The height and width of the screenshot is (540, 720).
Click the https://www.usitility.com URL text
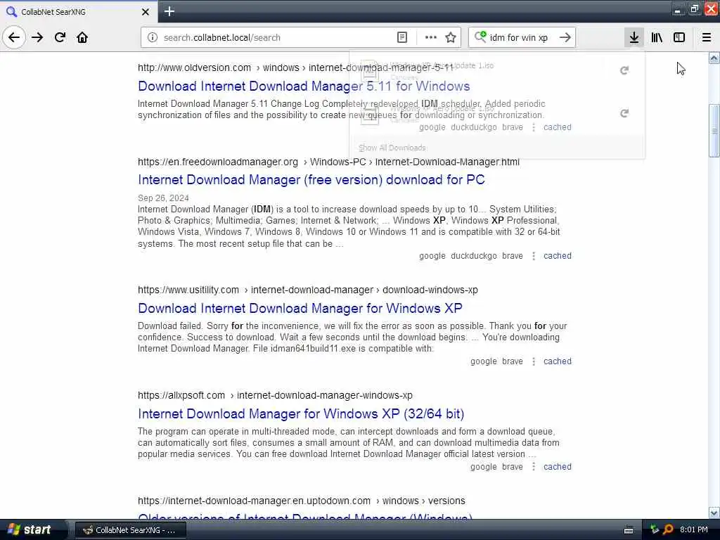(188, 290)
